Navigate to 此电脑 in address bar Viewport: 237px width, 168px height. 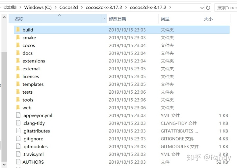pos(10,7)
